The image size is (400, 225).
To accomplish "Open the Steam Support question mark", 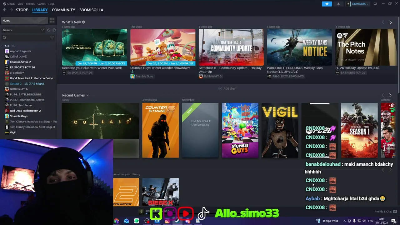I will (x=348, y=4).
